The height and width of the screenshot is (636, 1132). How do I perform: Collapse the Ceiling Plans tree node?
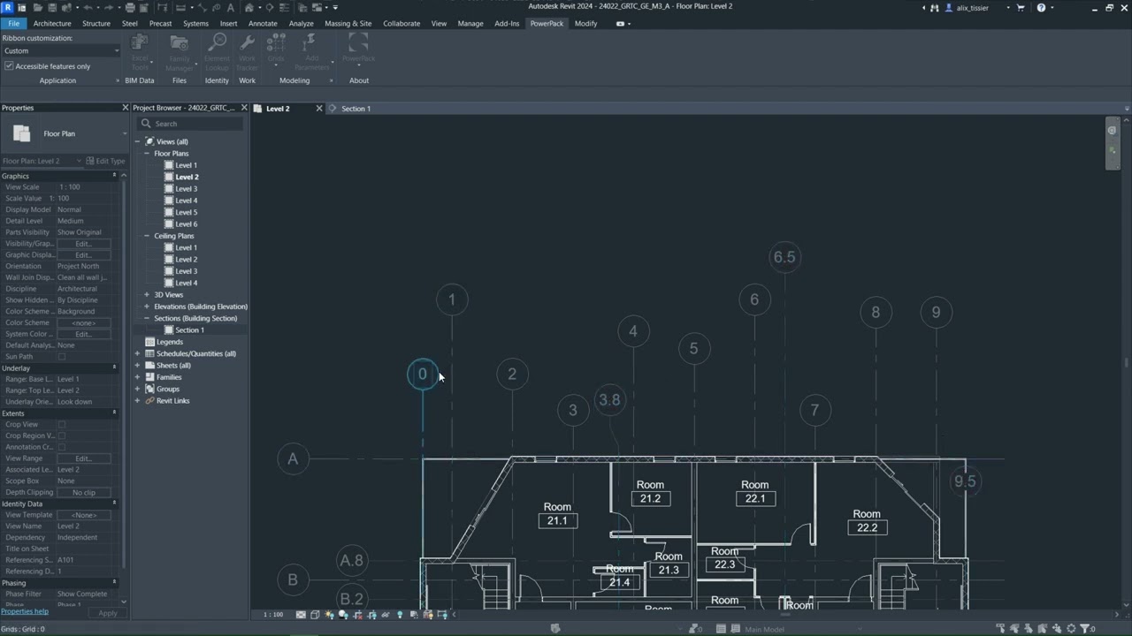tap(147, 236)
